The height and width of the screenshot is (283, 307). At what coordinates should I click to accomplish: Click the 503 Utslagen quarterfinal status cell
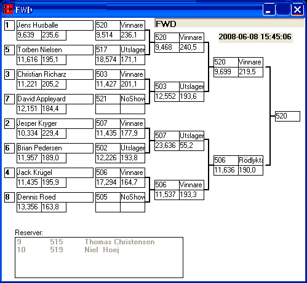point(191,87)
